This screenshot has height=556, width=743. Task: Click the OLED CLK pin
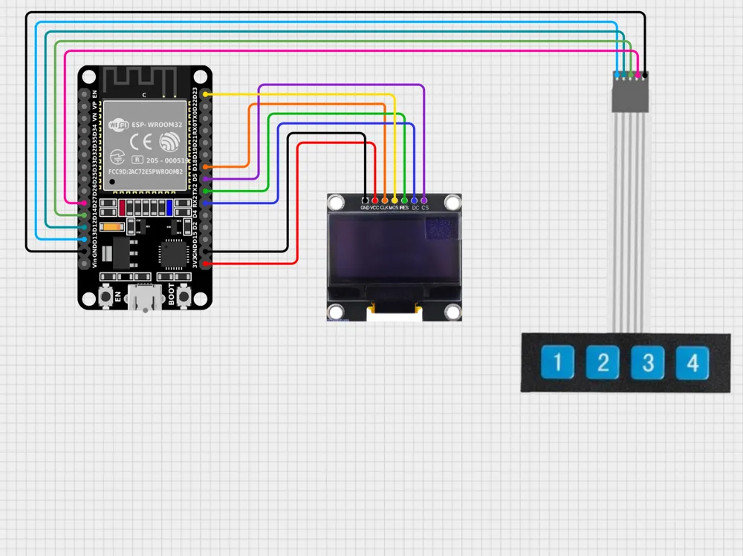click(x=385, y=200)
